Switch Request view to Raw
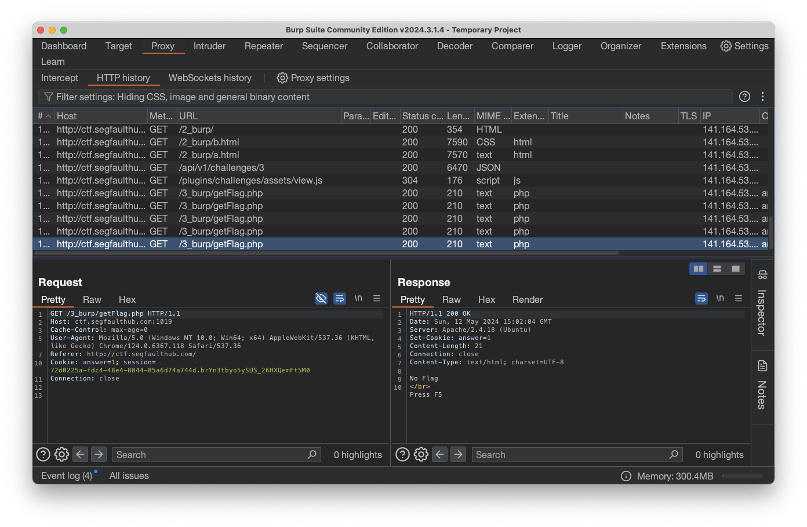 tap(92, 299)
